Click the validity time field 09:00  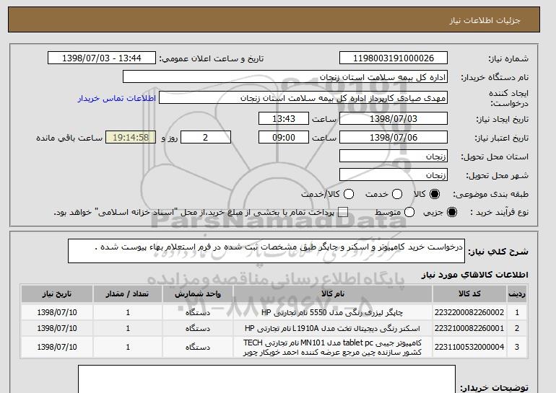coord(284,138)
